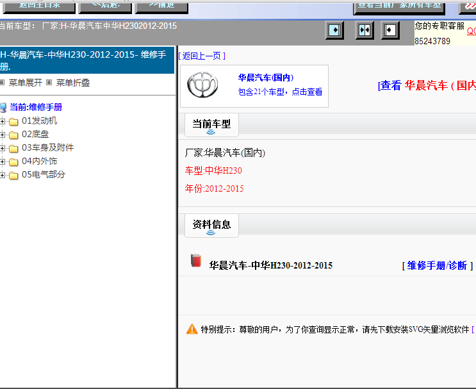Screen dimensions: 476x389
Task: Open the 维修手册/诊断 link
Action: coord(438,266)
